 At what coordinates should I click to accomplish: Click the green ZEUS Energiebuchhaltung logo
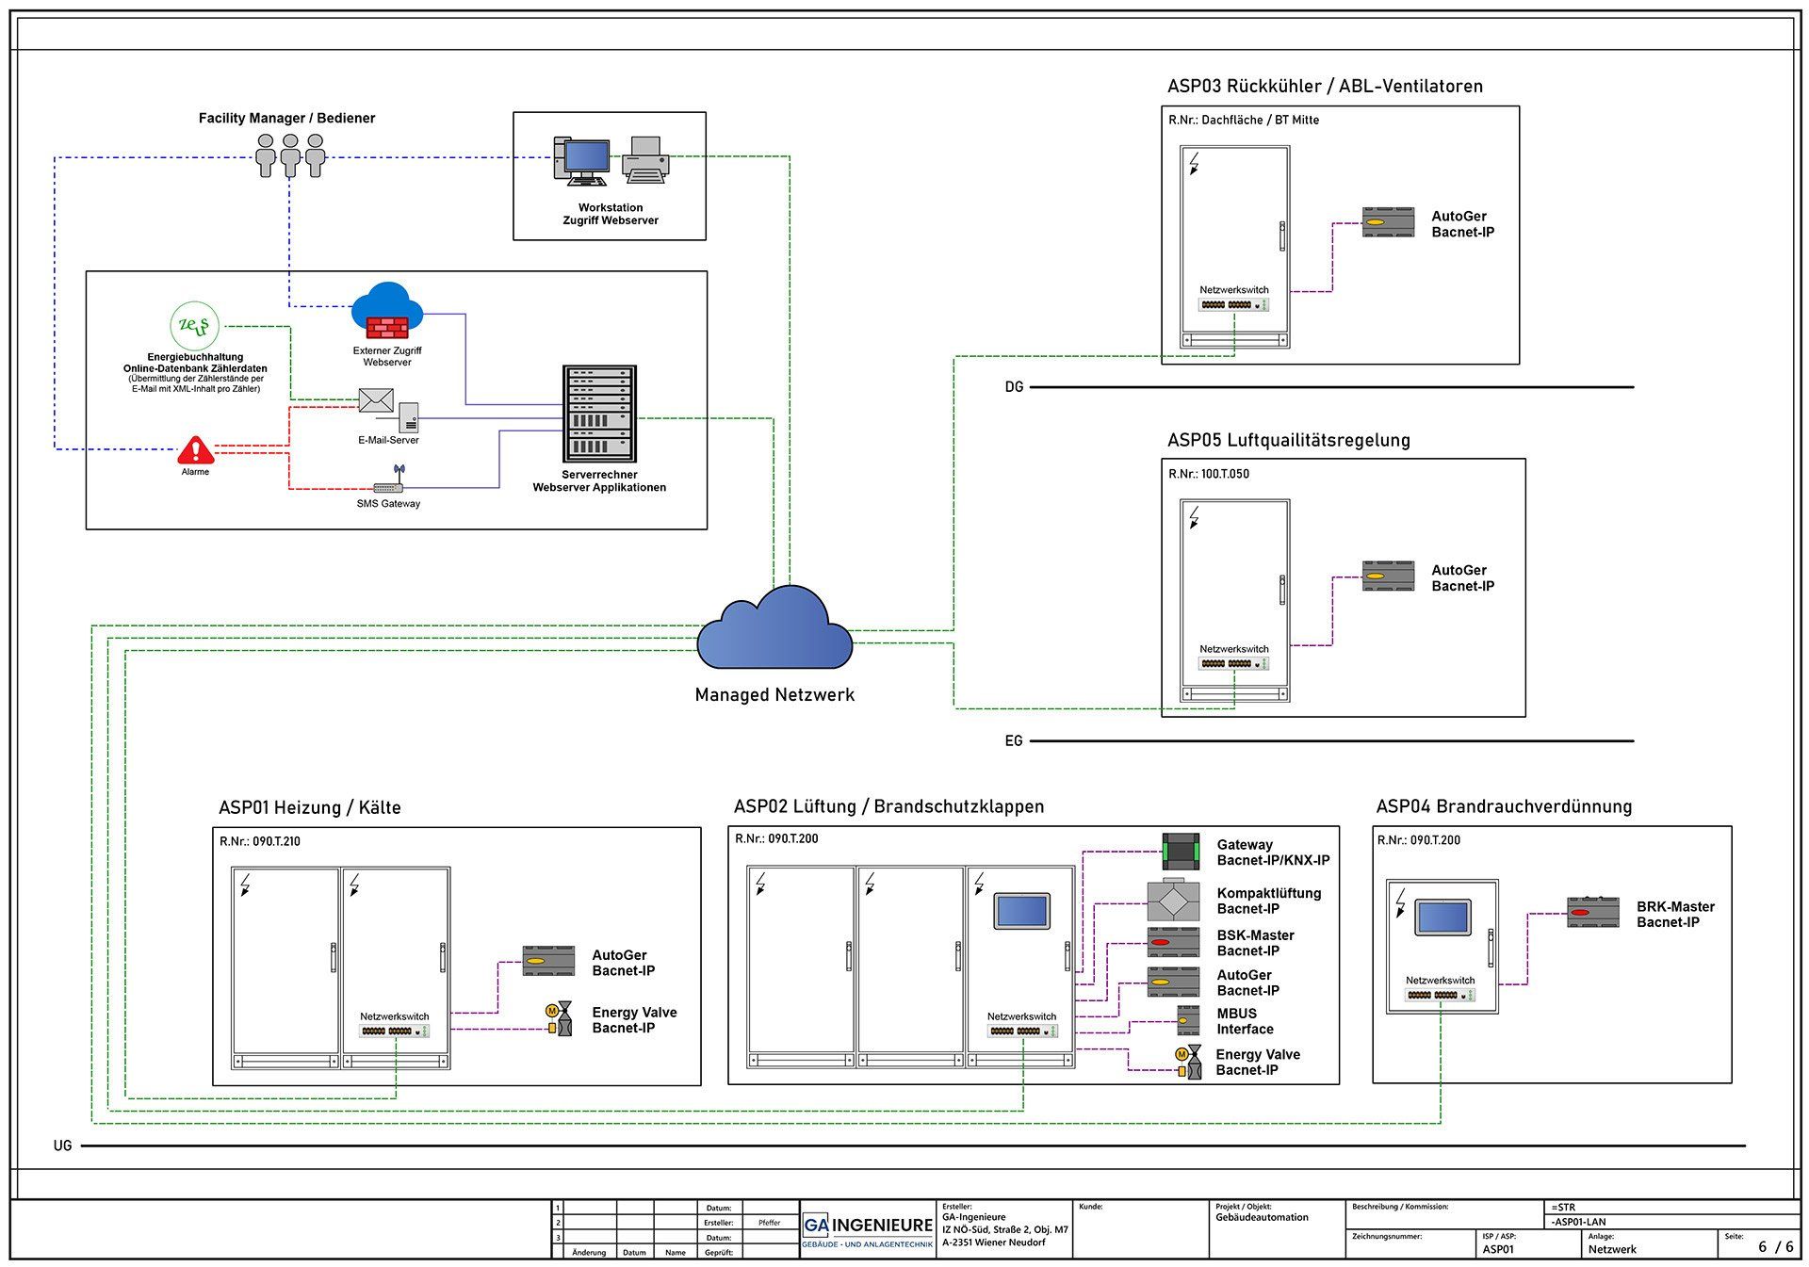click(x=194, y=326)
